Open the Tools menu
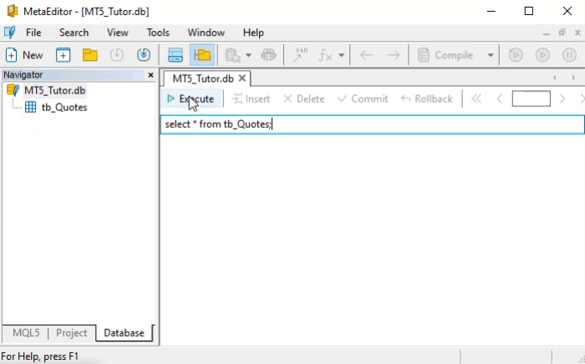 coord(158,33)
